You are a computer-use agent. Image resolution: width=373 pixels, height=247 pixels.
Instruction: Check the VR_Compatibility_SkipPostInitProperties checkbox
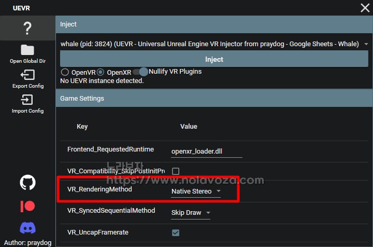pyautogui.click(x=176, y=171)
